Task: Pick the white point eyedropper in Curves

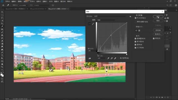Action: [115, 58]
